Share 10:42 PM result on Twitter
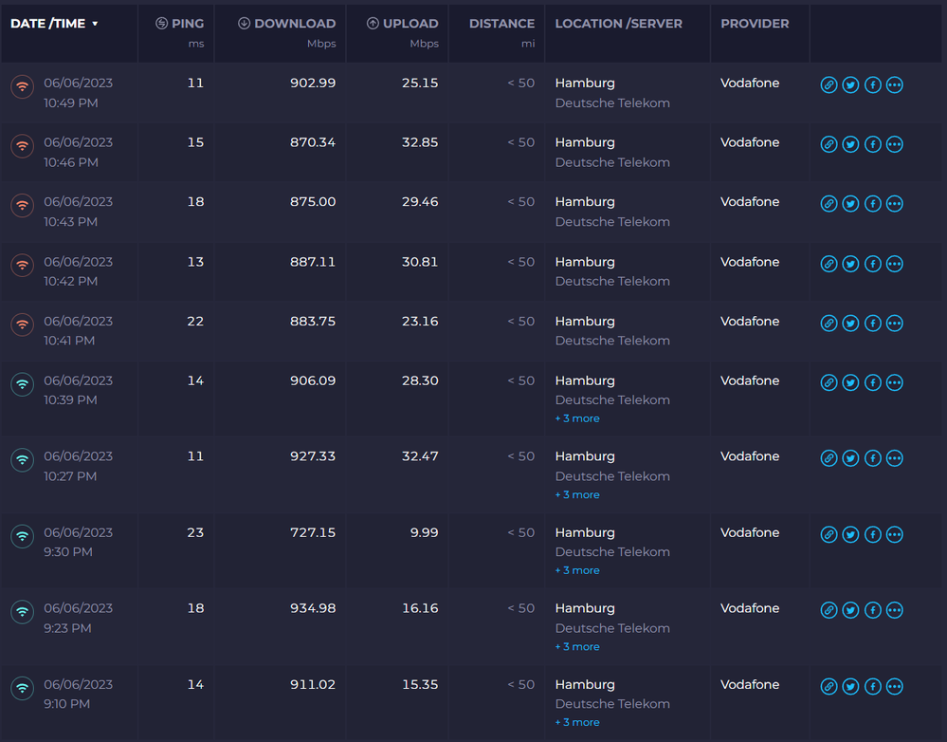 [850, 265]
